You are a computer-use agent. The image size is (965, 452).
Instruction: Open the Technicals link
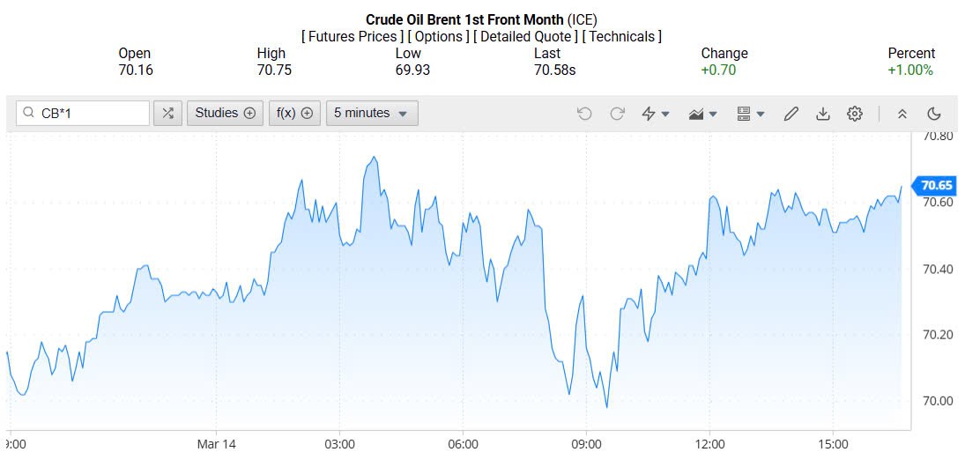click(x=622, y=36)
